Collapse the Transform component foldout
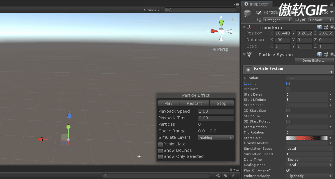The width and height of the screenshot is (335, 179). click(244, 28)
